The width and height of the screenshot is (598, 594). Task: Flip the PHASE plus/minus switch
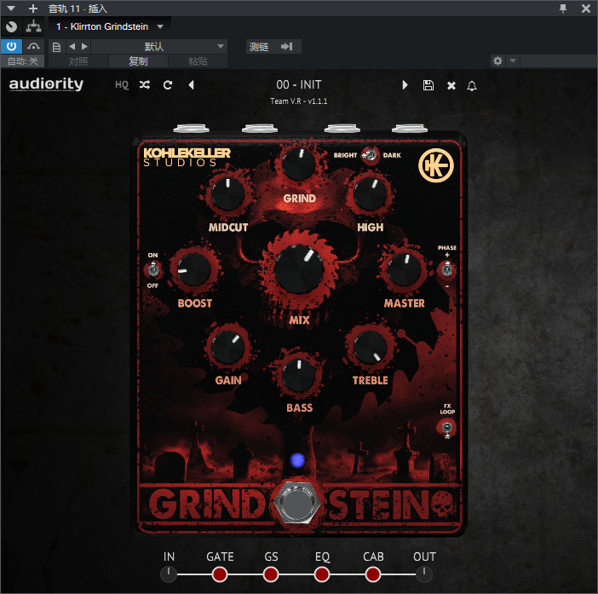tap(447, 269)
